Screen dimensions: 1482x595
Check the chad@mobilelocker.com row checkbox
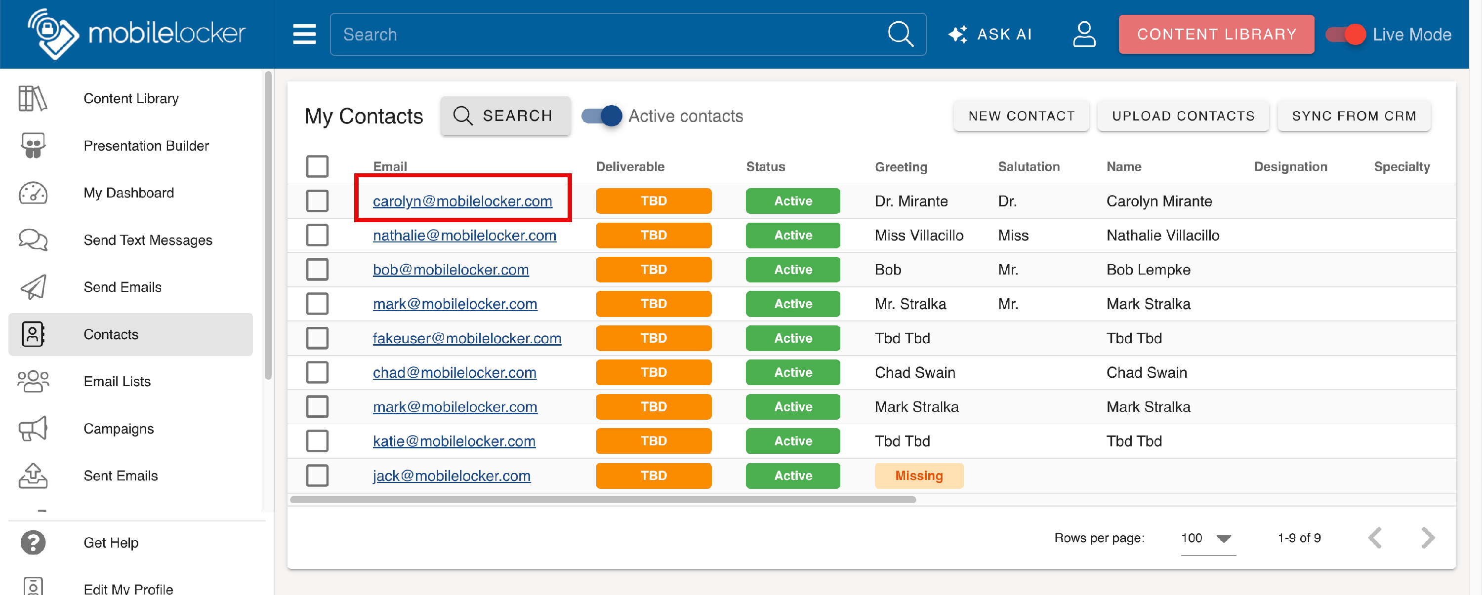pos(317,372)
